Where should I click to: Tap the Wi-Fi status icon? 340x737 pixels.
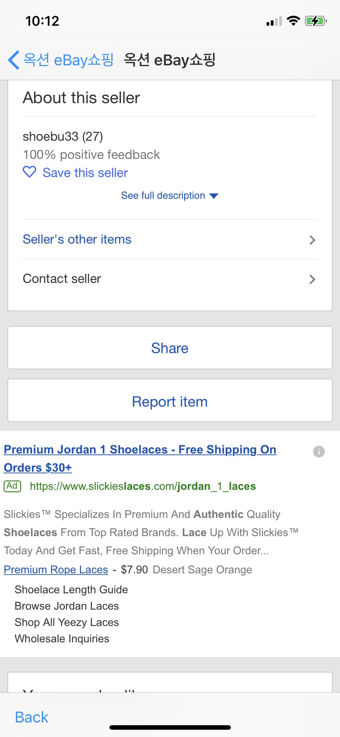click(x=293, y=21)
